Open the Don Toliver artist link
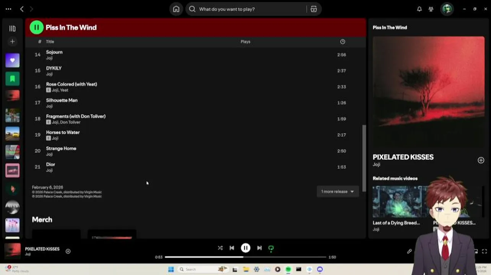The image size is (491, 275). click(70, 122)
